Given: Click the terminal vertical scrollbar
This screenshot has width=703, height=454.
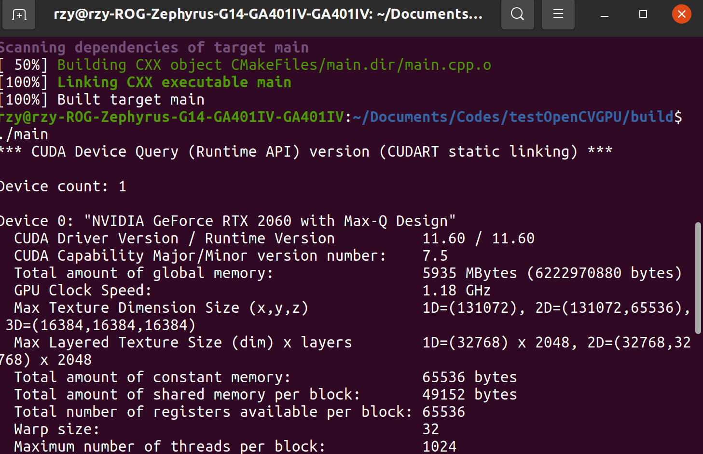Looking at the screenshot, I should click(x=698, y=278).
